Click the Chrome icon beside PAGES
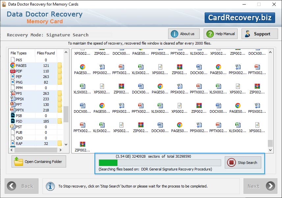The height and width of the screenshot is (198, 282). tap(13, 66)
